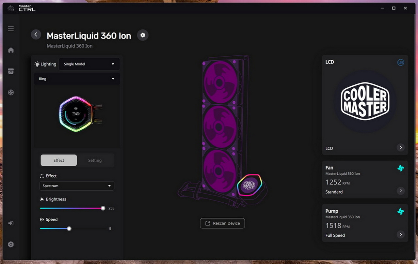Open the app settings hexagon icon

11,244
